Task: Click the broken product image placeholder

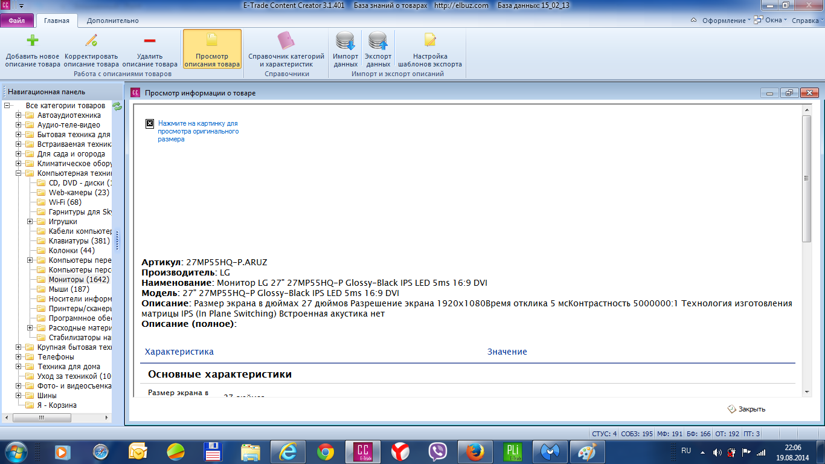Action: pos(150,123)
